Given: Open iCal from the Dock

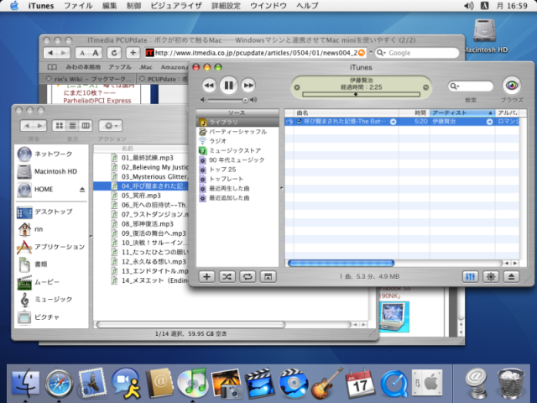Looking at the screenshot, I should [x=360, y=383].
